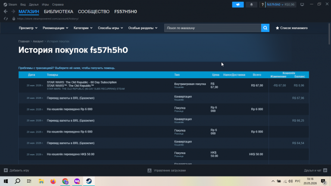Open the STAR WARS 60 Day Subscription transaction
The height and width of the screenshot is (186, 331).
164,85
